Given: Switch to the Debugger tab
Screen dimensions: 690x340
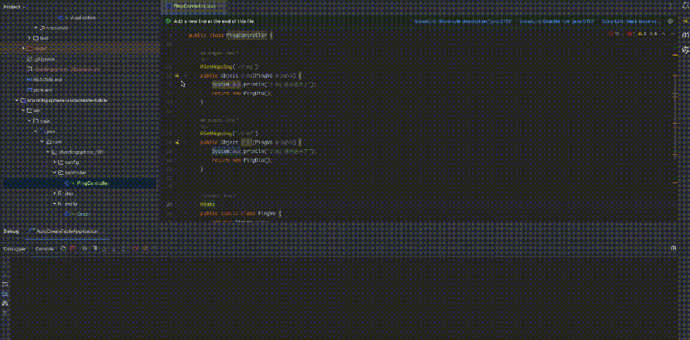Looking at the screenshot, I should click(13, 248).
